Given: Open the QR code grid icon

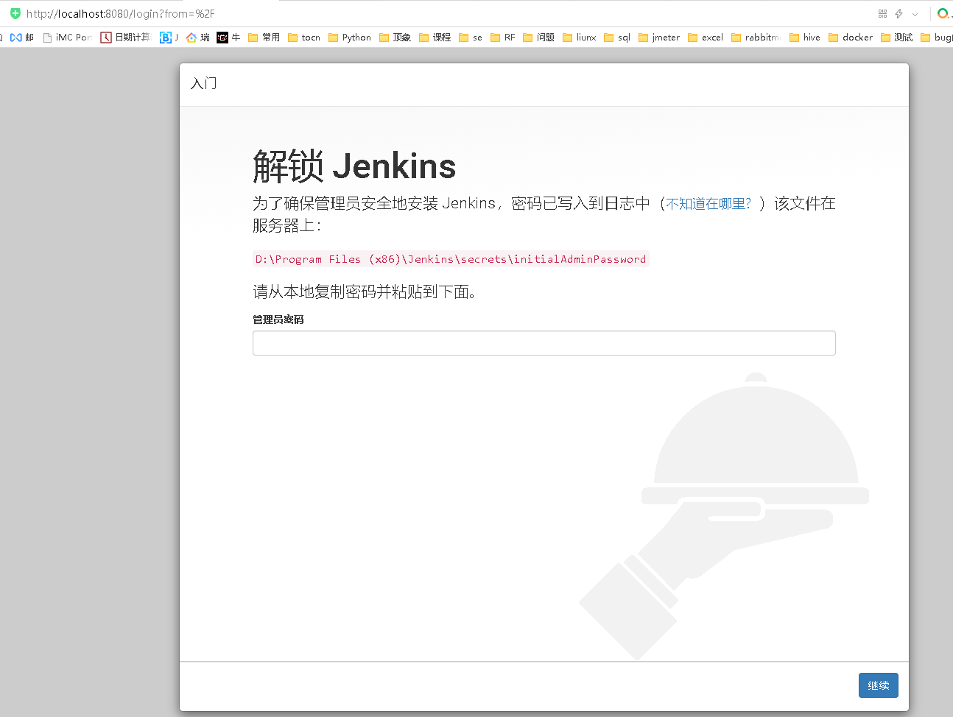Looking at the screenshot, I should coord(882,14).
